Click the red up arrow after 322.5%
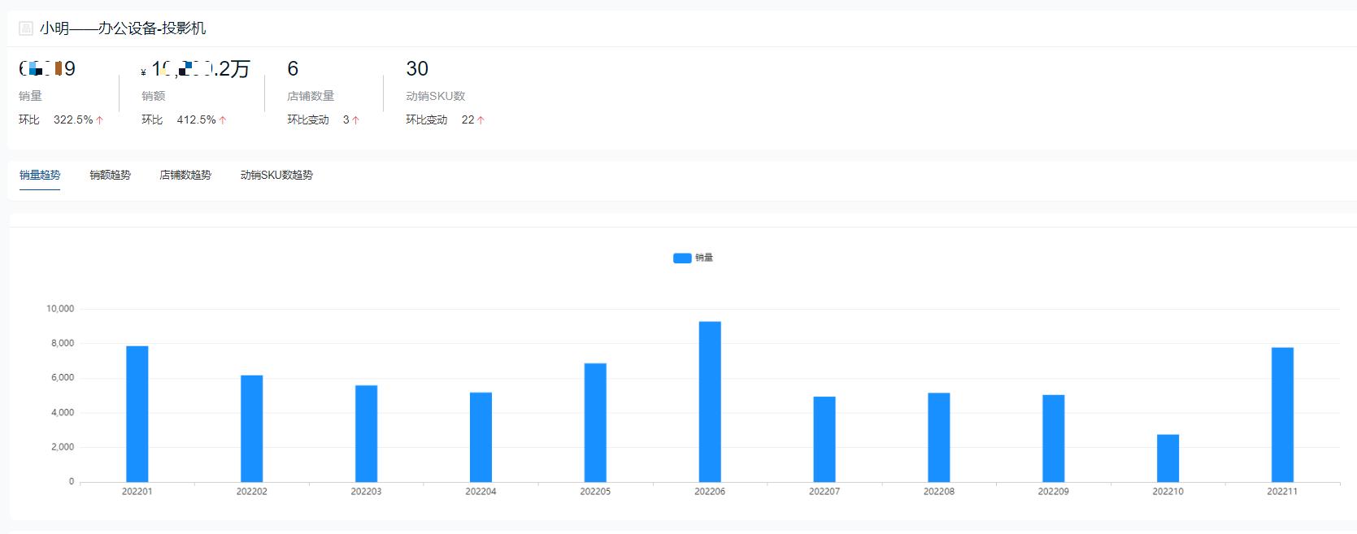 click(100, 120)
